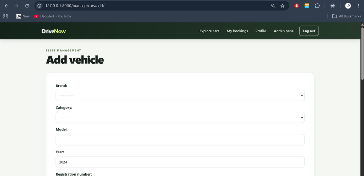
Task: Open the Chrome three-dot menu
Action: [x=358, y=6]
